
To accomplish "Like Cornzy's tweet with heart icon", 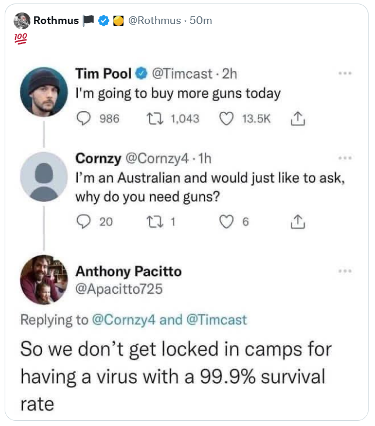I will pos(226,222).
